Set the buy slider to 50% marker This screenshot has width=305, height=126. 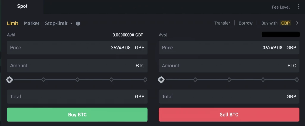pyautogui.click(x=77, y=80)
